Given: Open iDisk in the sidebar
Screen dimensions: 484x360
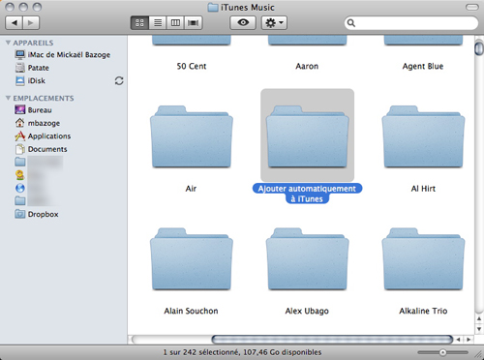Looking at the screenshot, I should tap(30, 80).
